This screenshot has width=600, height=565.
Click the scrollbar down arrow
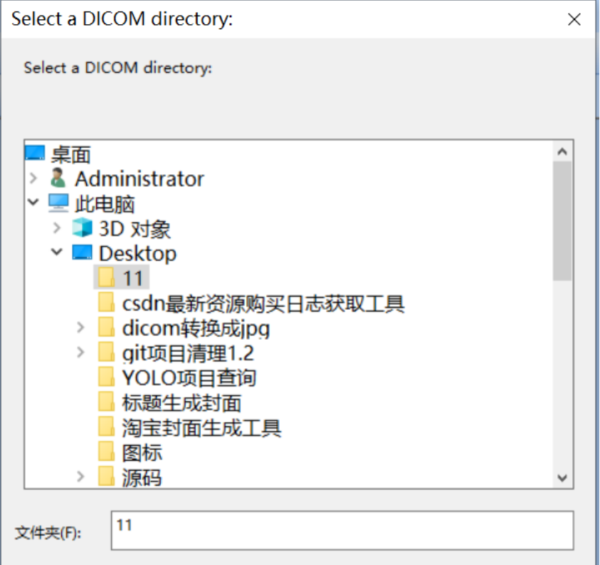pos(562,478)
